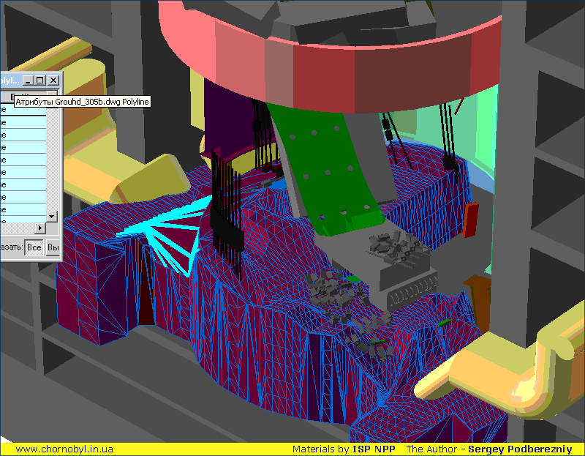Open the www.chornobyl.in.ua link
The image size is (585, 456).
click(x=64, y=449)
